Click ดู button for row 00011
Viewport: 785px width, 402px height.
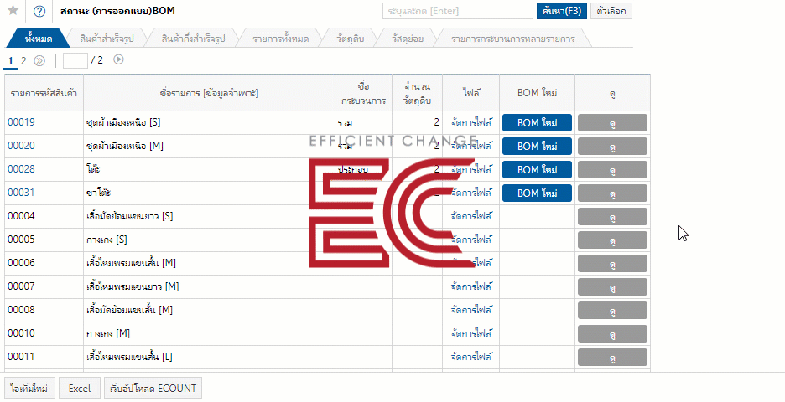(x=612, y=358)
